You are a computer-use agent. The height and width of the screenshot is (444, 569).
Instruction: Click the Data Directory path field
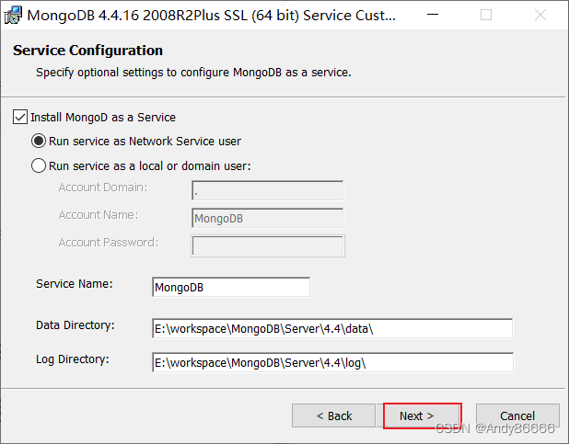click(x=331, y=329)
